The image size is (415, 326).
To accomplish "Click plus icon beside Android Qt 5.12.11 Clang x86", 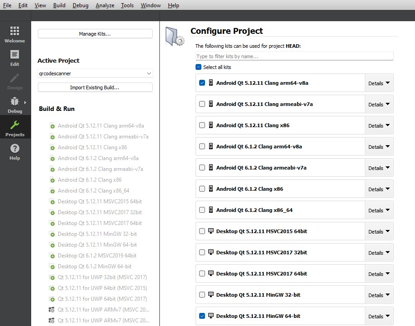I will [52, 148].
